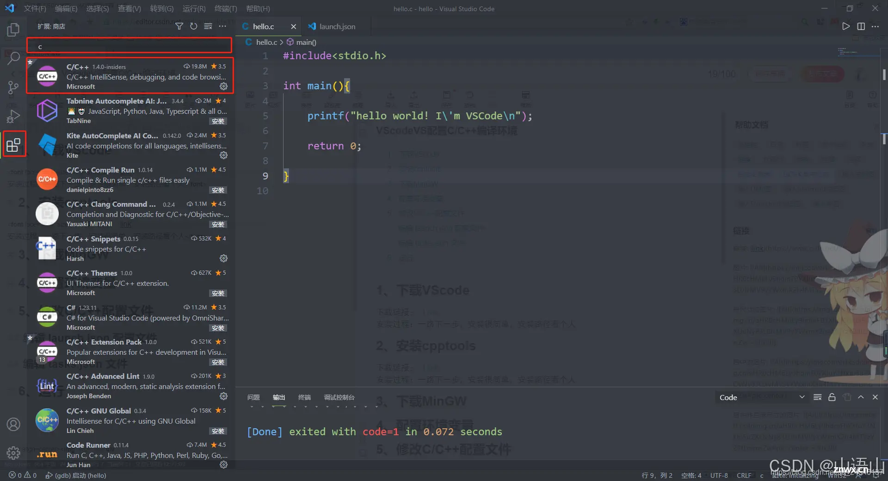Install the C/C++ Extension Pack
This screenshot has height=481, width=888.
click(x=218, y=362)
